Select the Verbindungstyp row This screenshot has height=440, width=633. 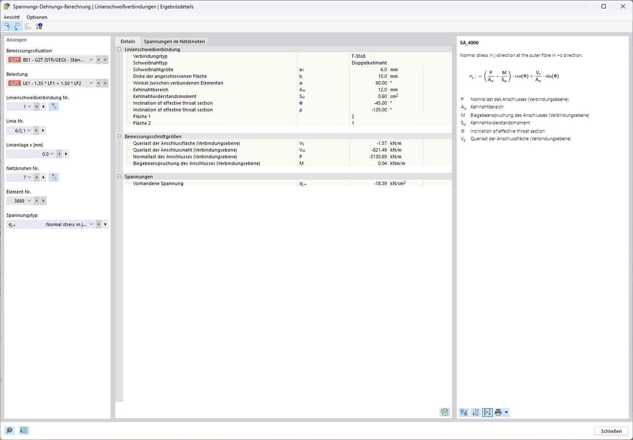pyautogui.click(x=288, y=56)
